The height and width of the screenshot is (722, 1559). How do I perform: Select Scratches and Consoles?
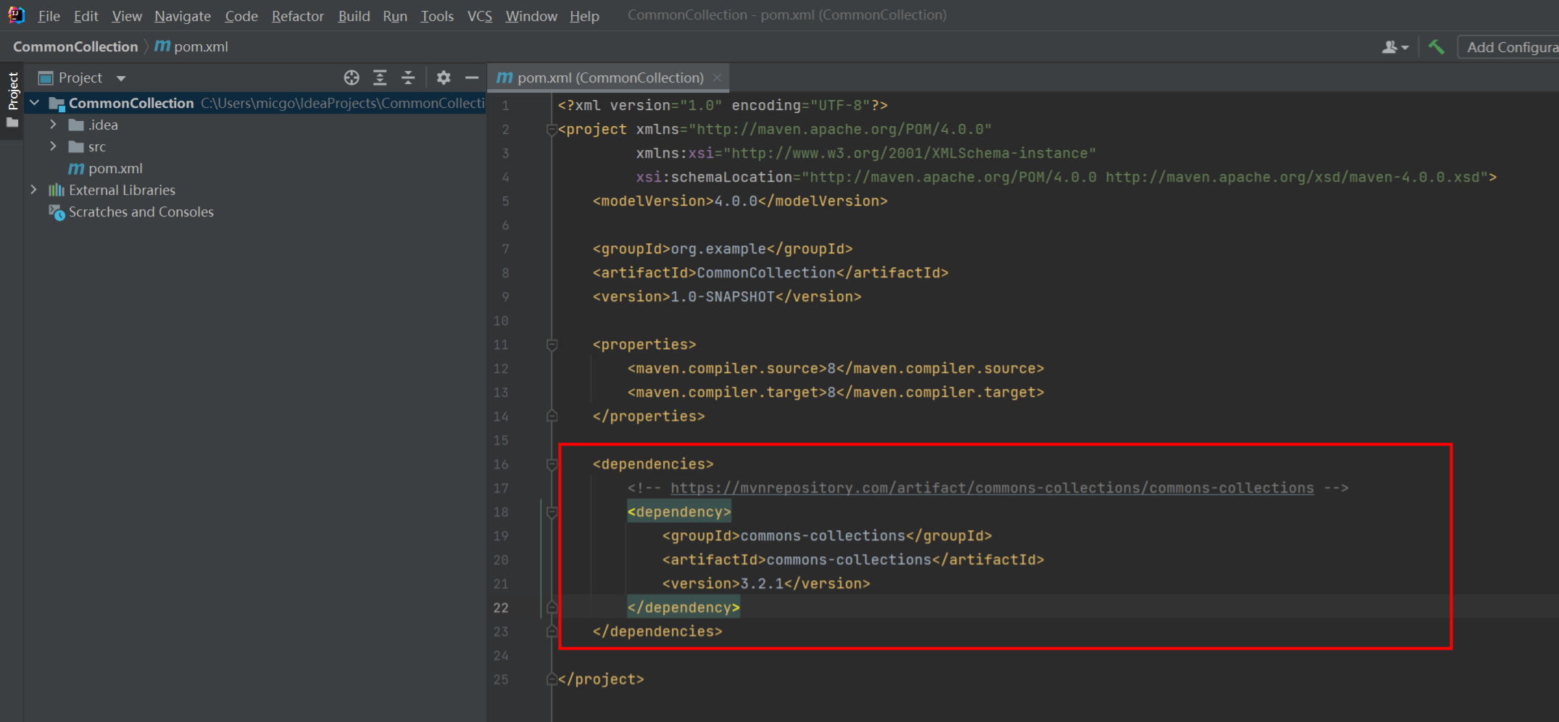130,211
